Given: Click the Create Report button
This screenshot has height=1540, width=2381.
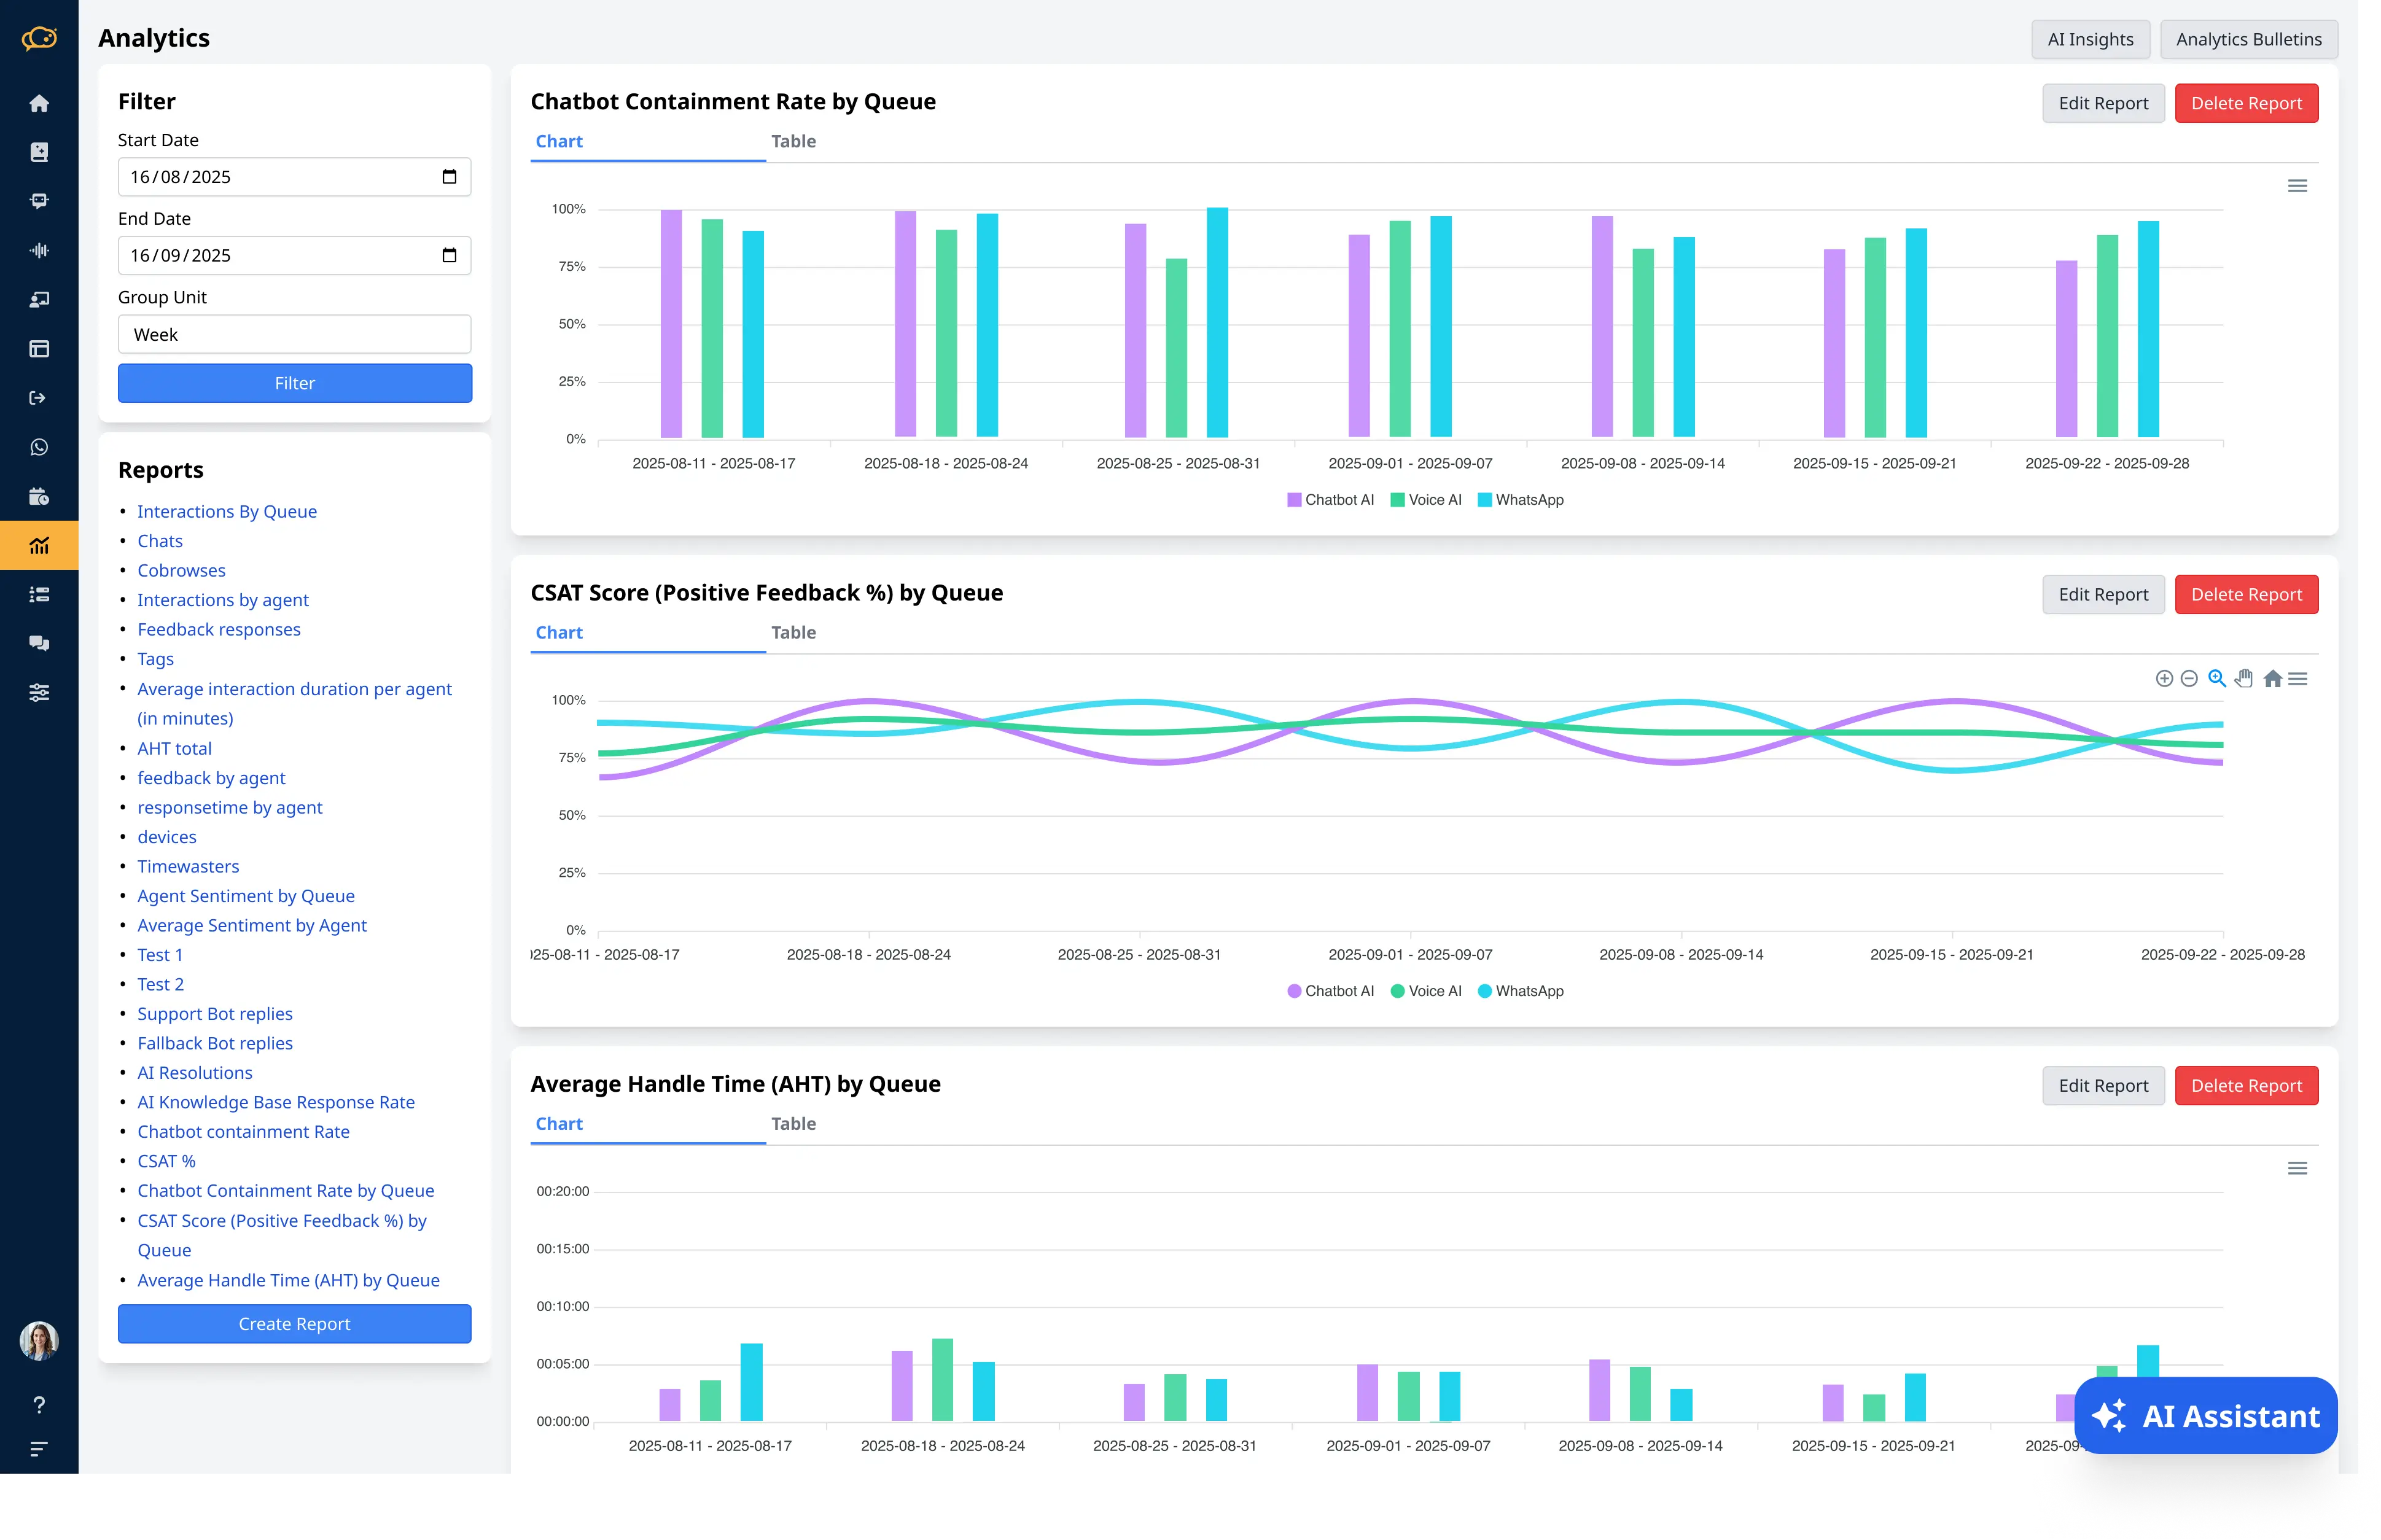Looking at the screenshot, I should 294,1323.
